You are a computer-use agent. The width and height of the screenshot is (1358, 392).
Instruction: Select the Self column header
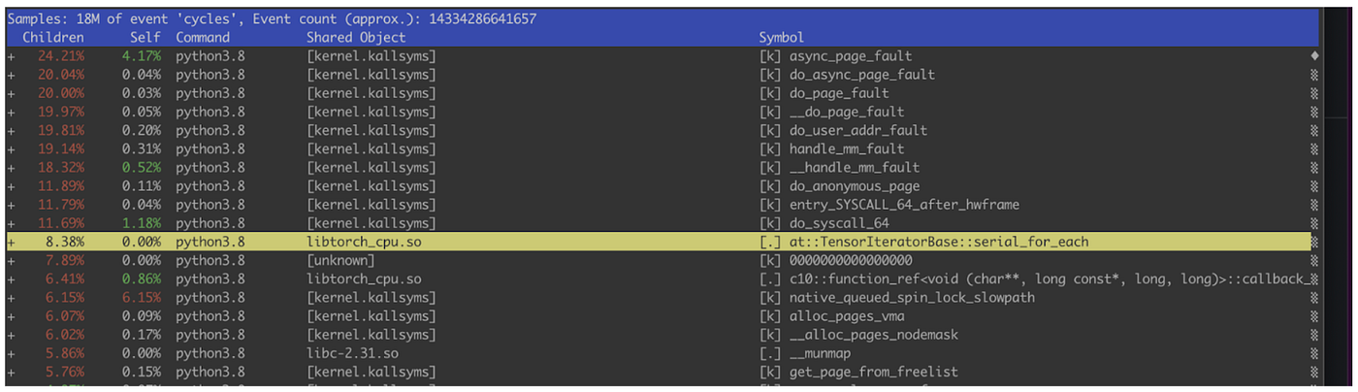pos(145,37)
